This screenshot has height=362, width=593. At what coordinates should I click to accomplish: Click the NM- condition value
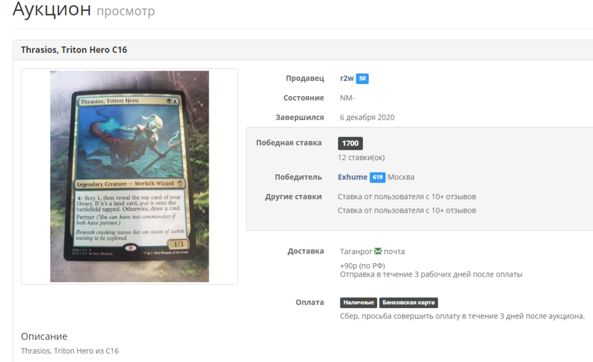coord(347,98)
